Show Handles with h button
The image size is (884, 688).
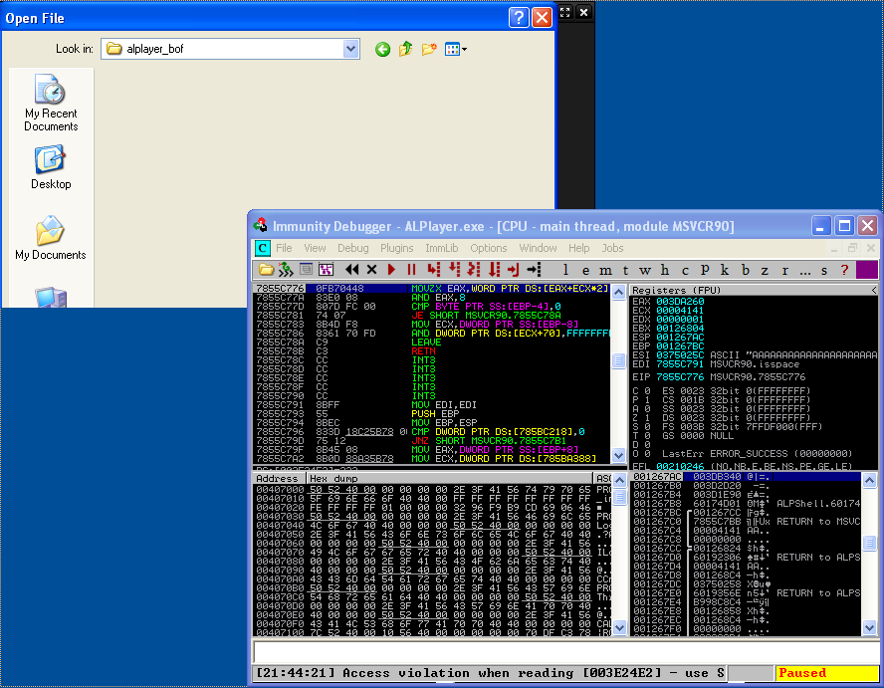click(x=665, y=270)
